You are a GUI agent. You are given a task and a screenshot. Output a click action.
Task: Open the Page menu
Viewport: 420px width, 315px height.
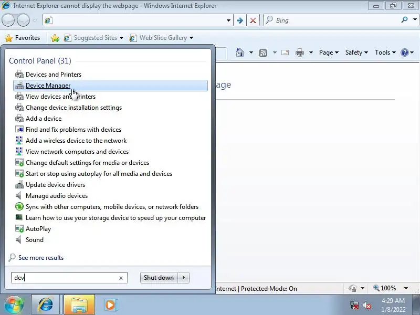coord(329,52)
